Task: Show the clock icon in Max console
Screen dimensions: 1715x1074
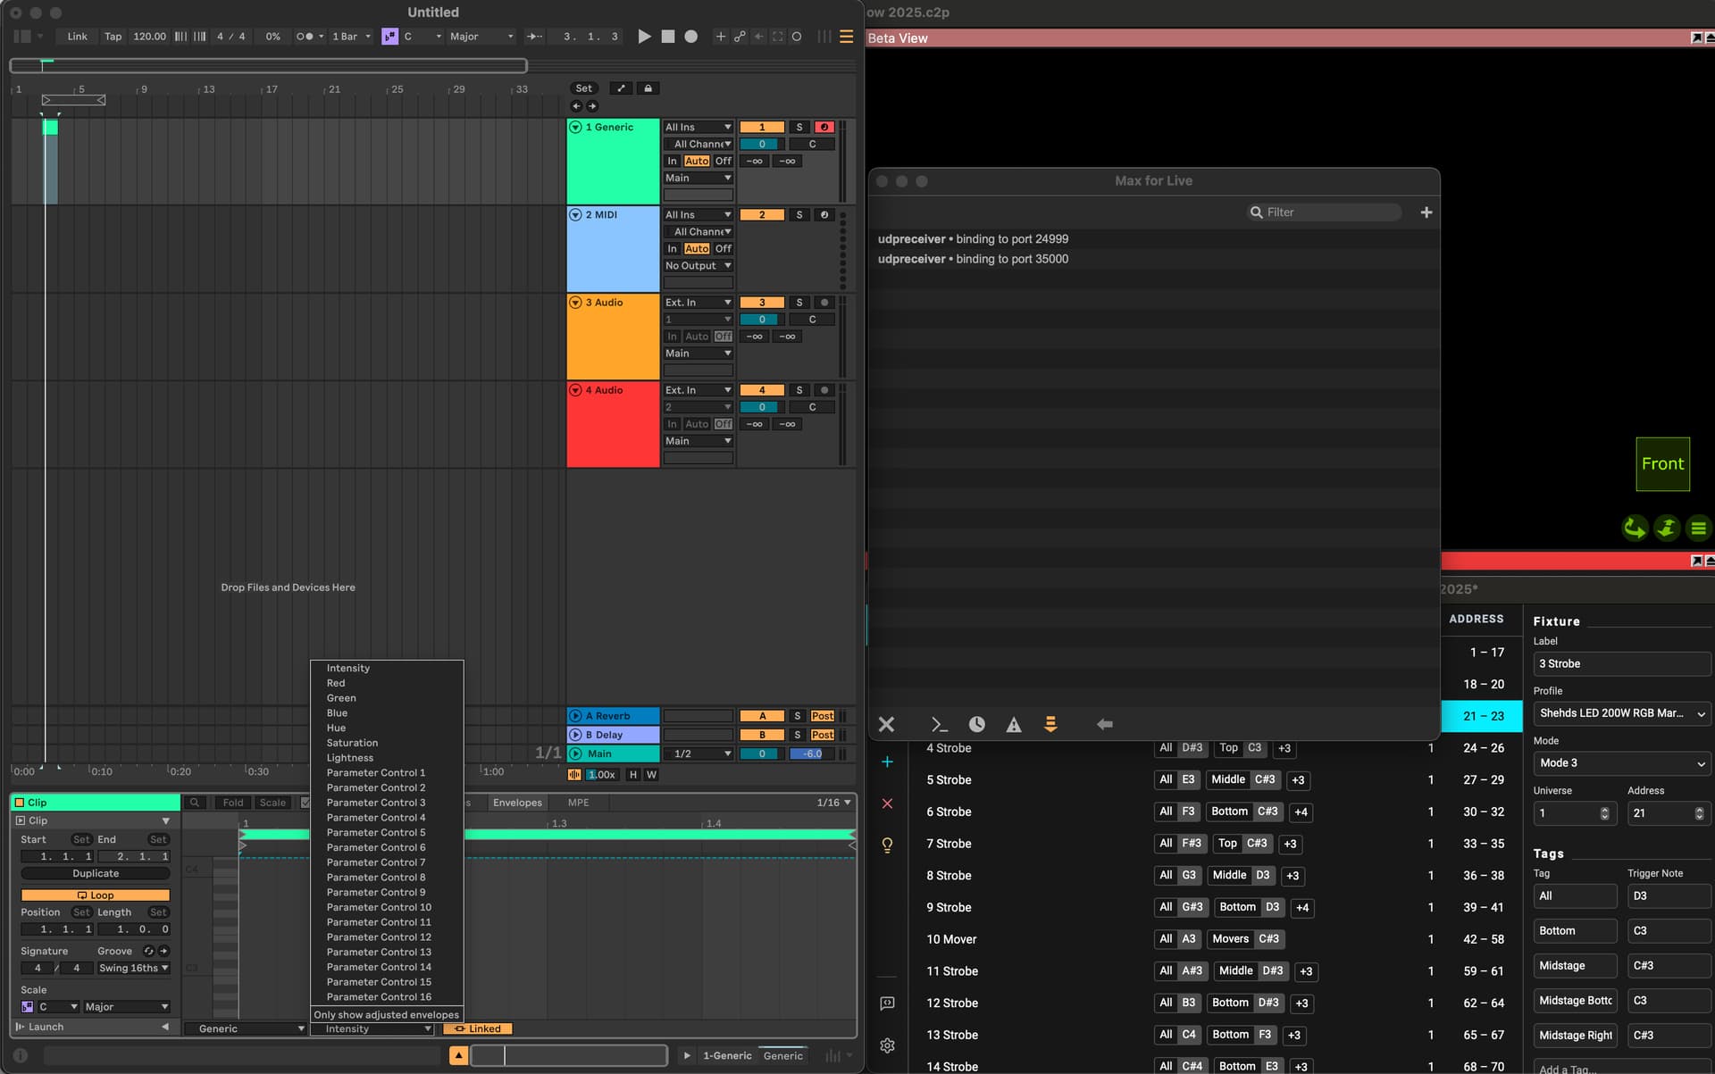Action: [976, 724]
